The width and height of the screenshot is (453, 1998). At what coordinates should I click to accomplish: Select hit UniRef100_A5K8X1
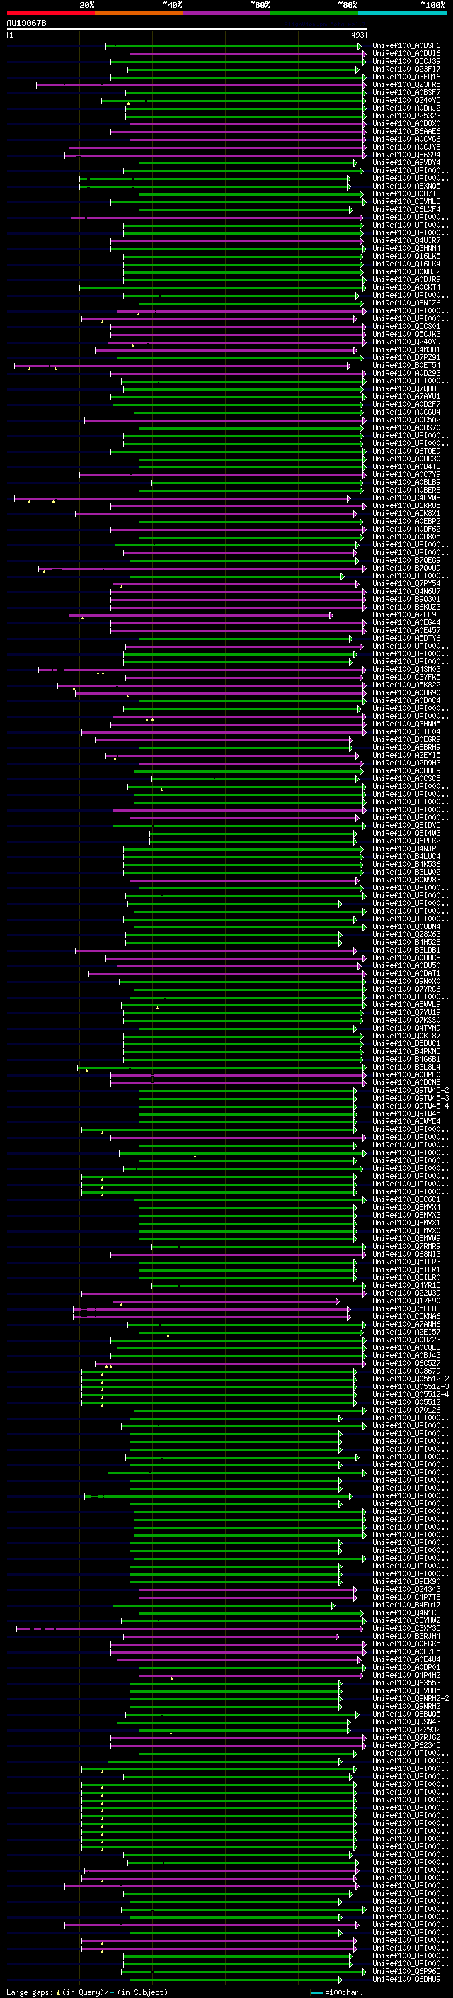point(406,513)
